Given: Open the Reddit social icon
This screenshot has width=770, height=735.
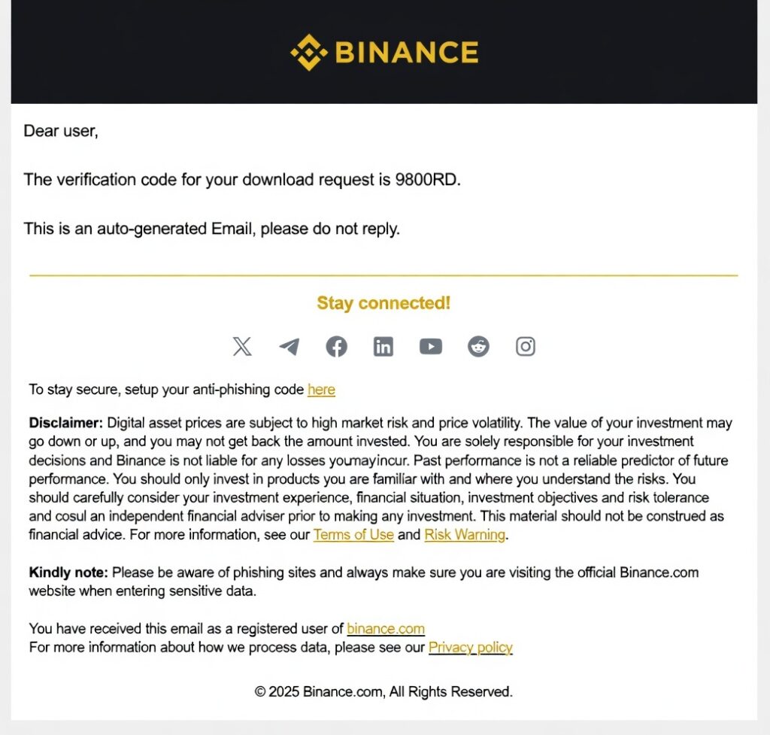Looking at the screenshot, I should pos(478,346).
